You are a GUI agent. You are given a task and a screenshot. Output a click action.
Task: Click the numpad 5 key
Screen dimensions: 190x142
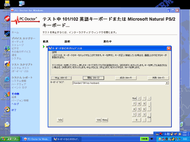tap(139, 109)
